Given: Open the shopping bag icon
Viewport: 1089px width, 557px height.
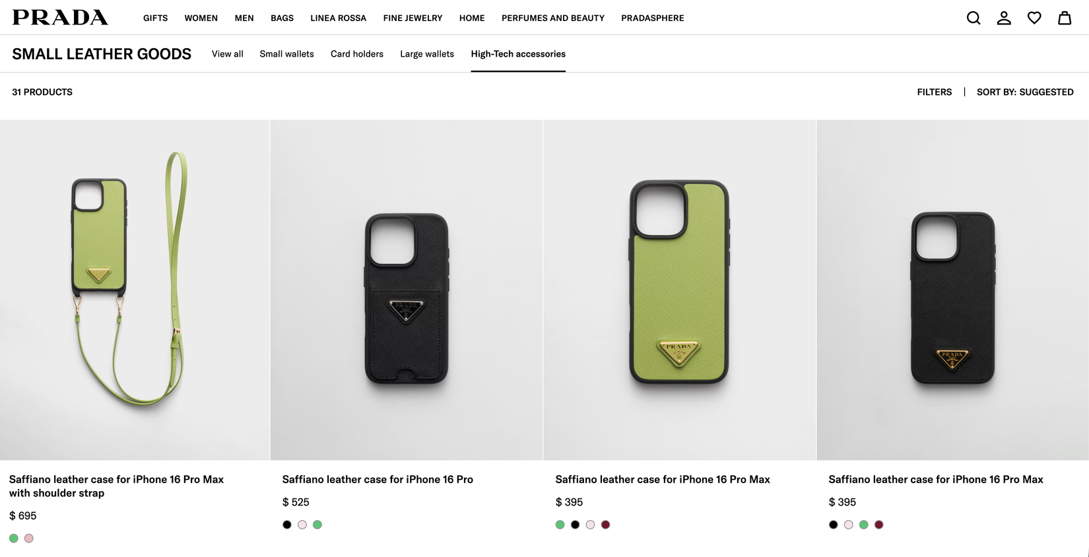Looking at the screenshot, I should pos(1064,18).
